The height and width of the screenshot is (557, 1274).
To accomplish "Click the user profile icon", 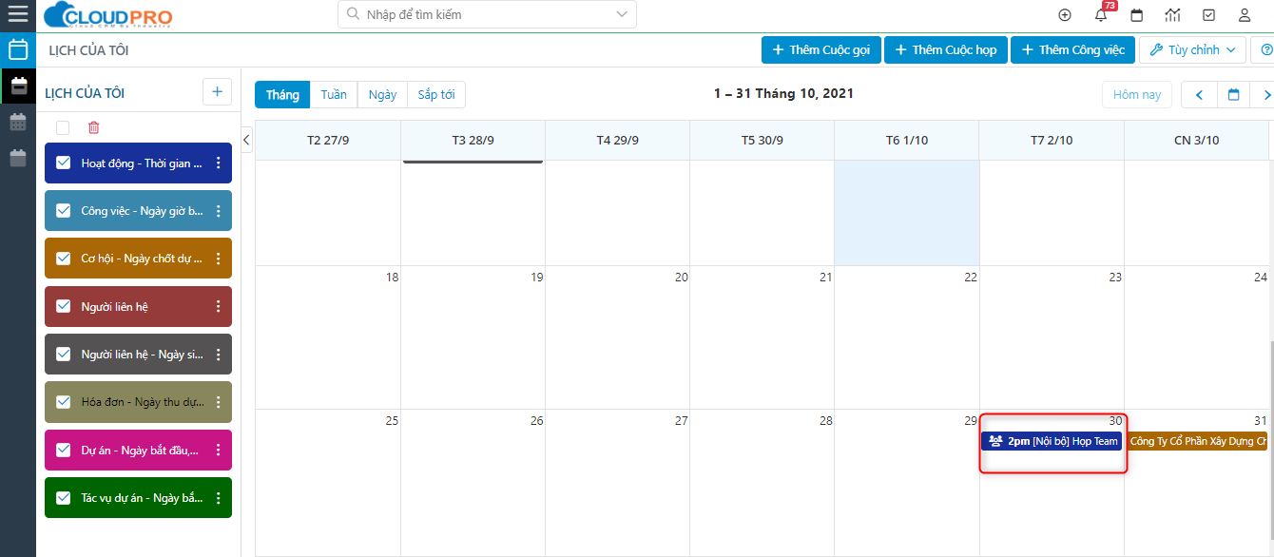I will tap(1244, 15).
